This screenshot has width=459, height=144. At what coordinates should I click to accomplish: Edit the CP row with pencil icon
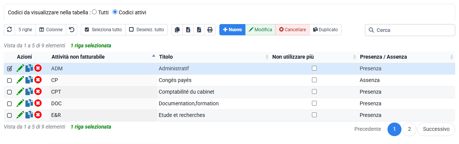click(20, 80)
